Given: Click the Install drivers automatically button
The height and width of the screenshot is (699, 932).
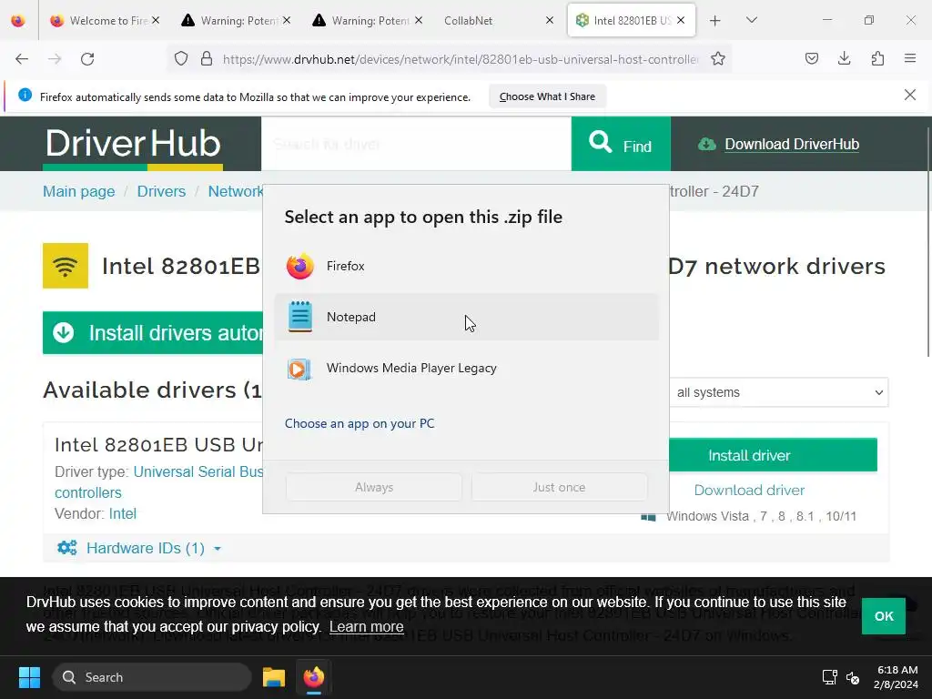Looking at the screenshot, I should click(x=153, y=333).
